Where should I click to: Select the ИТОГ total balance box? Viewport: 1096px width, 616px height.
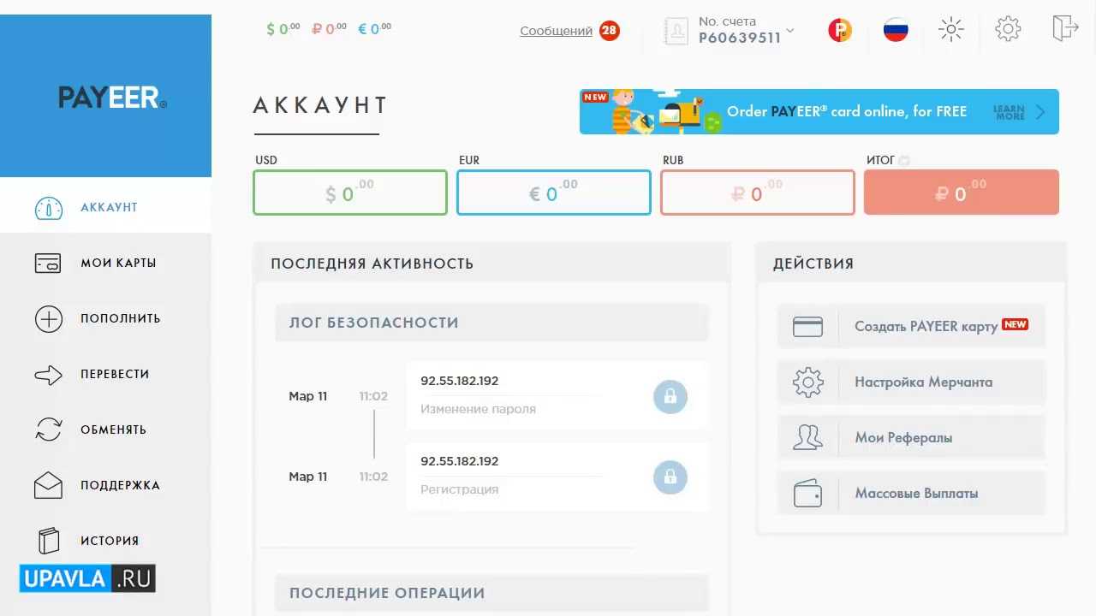(x=962, y=192)
